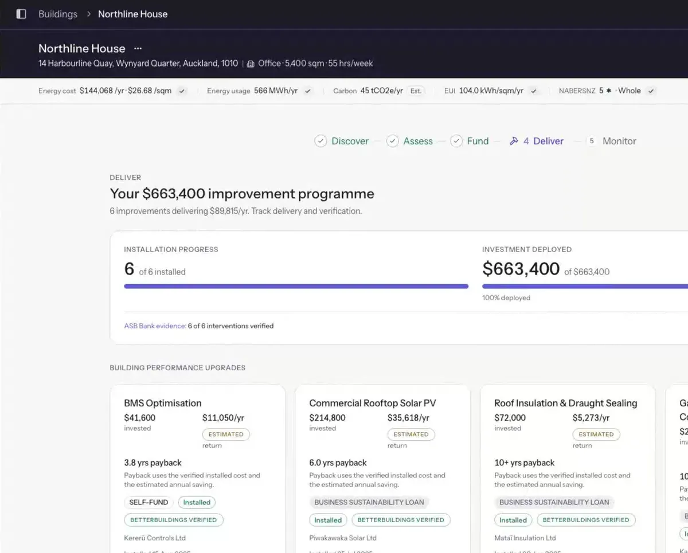
Task: Click BETTERBUILDINGS VERIFIED on Roof Insulation card
Action: 586,520
